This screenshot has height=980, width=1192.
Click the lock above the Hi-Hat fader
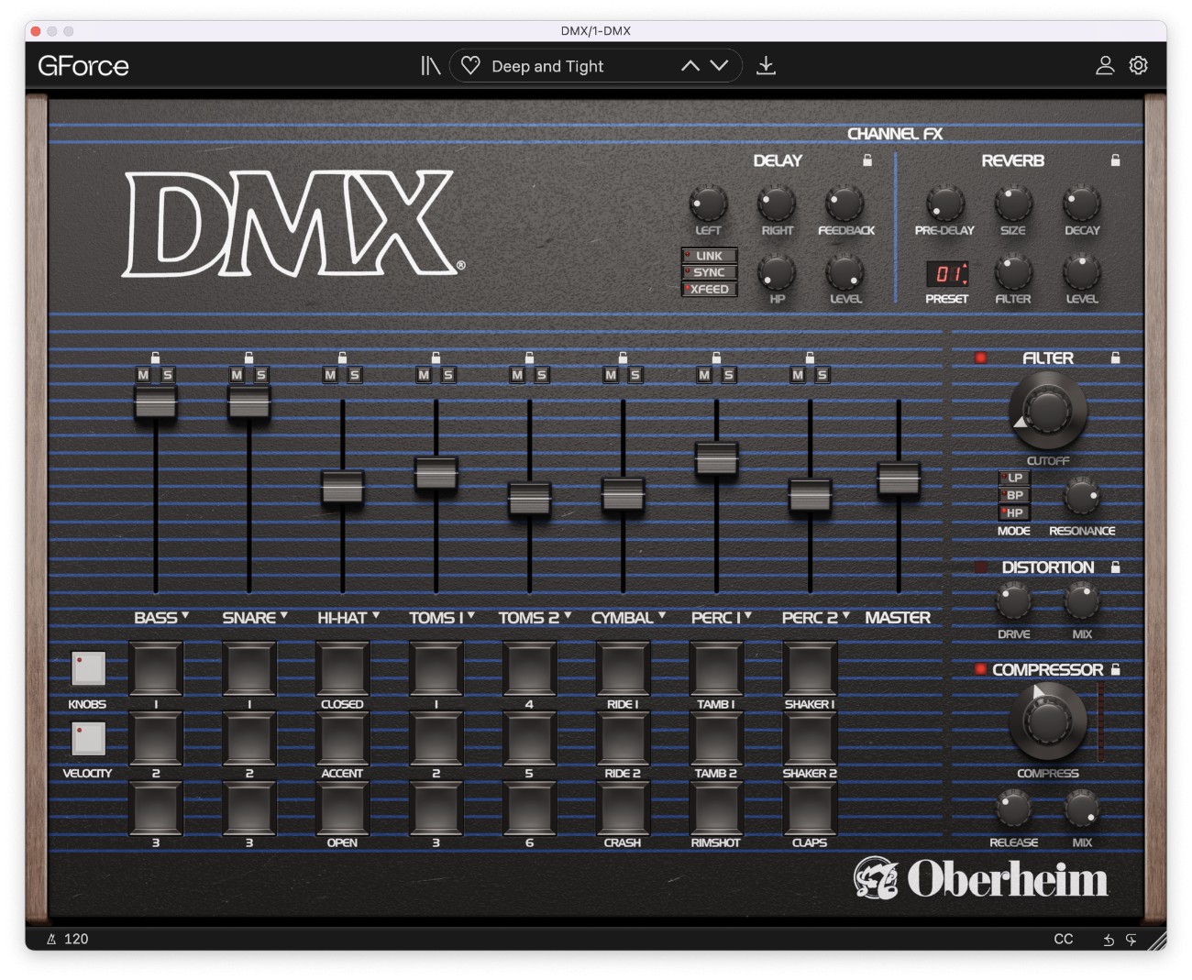pyautogui.click(x=342, y=358)
